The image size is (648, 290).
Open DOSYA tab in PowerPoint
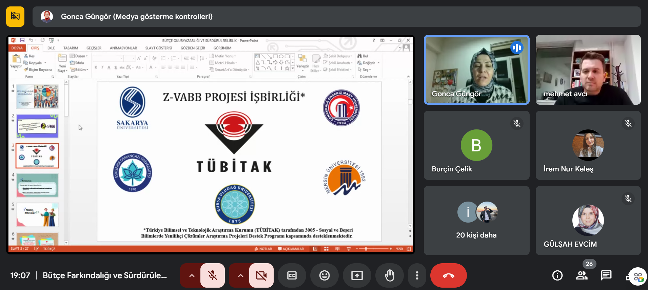coord(17,48)
